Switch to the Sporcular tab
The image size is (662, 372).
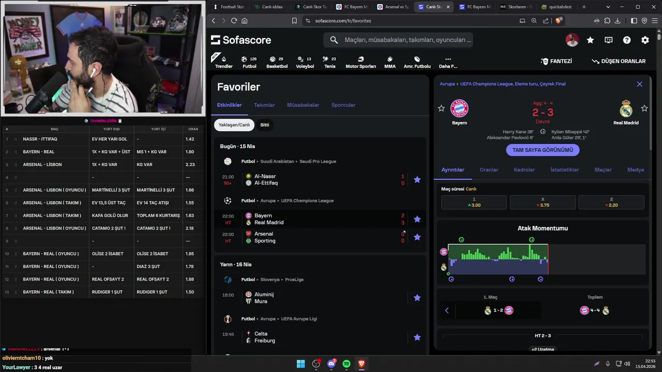click(x=343, y=105)
